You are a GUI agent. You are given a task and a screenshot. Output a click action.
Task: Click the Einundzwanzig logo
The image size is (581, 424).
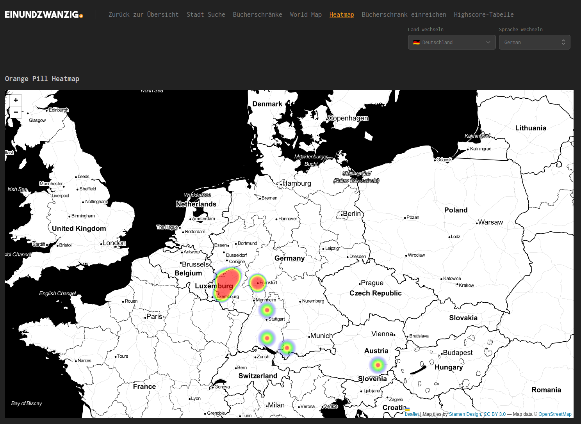pyautogui.click(x=44, y=15)
